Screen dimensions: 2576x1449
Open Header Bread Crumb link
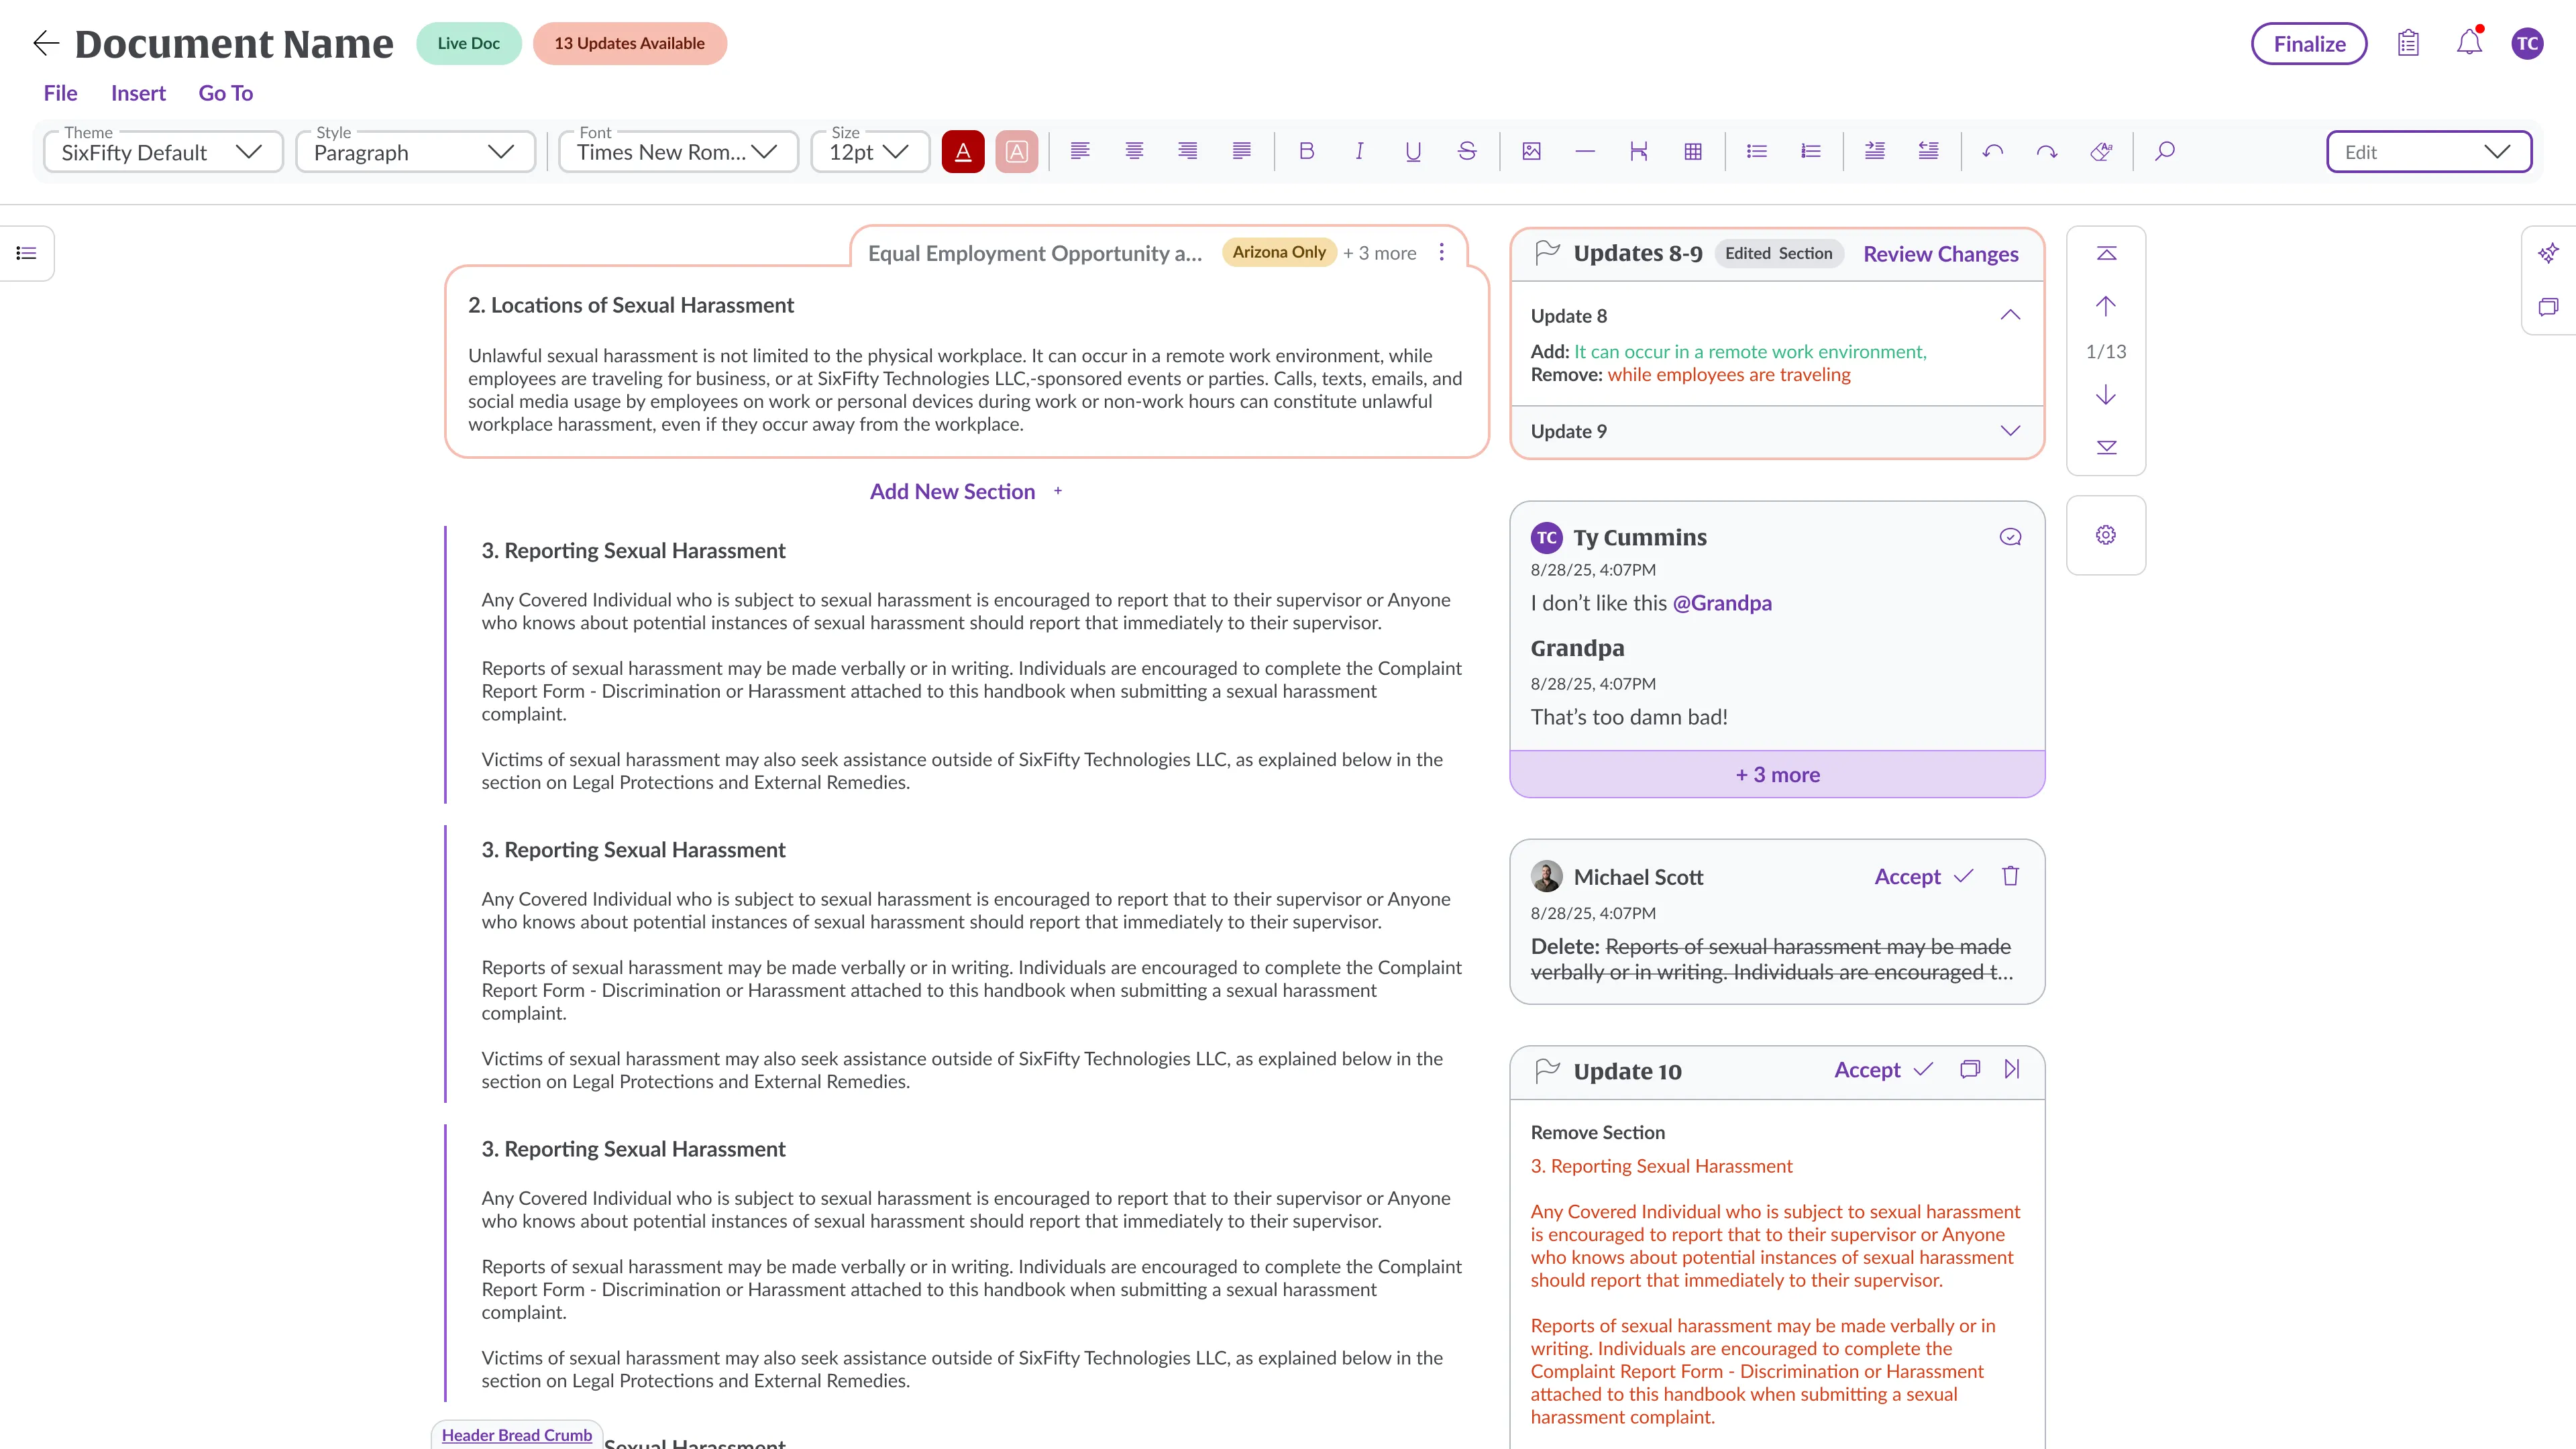point(517,1435)
